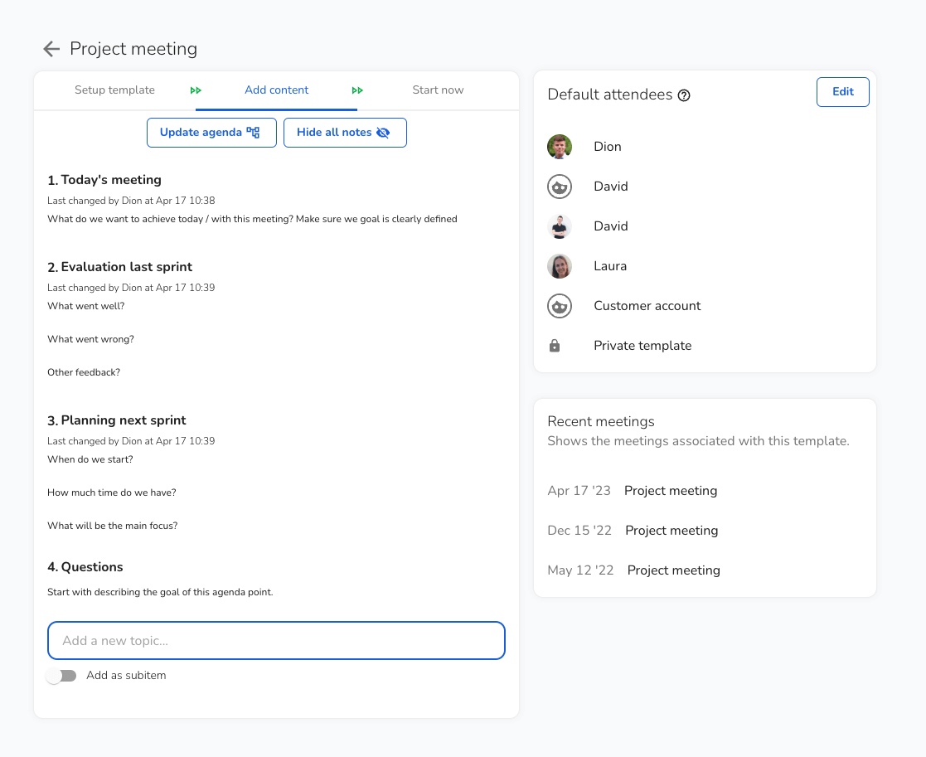
Task: Click the Update agenda button
Action: [x=211, y=133]
